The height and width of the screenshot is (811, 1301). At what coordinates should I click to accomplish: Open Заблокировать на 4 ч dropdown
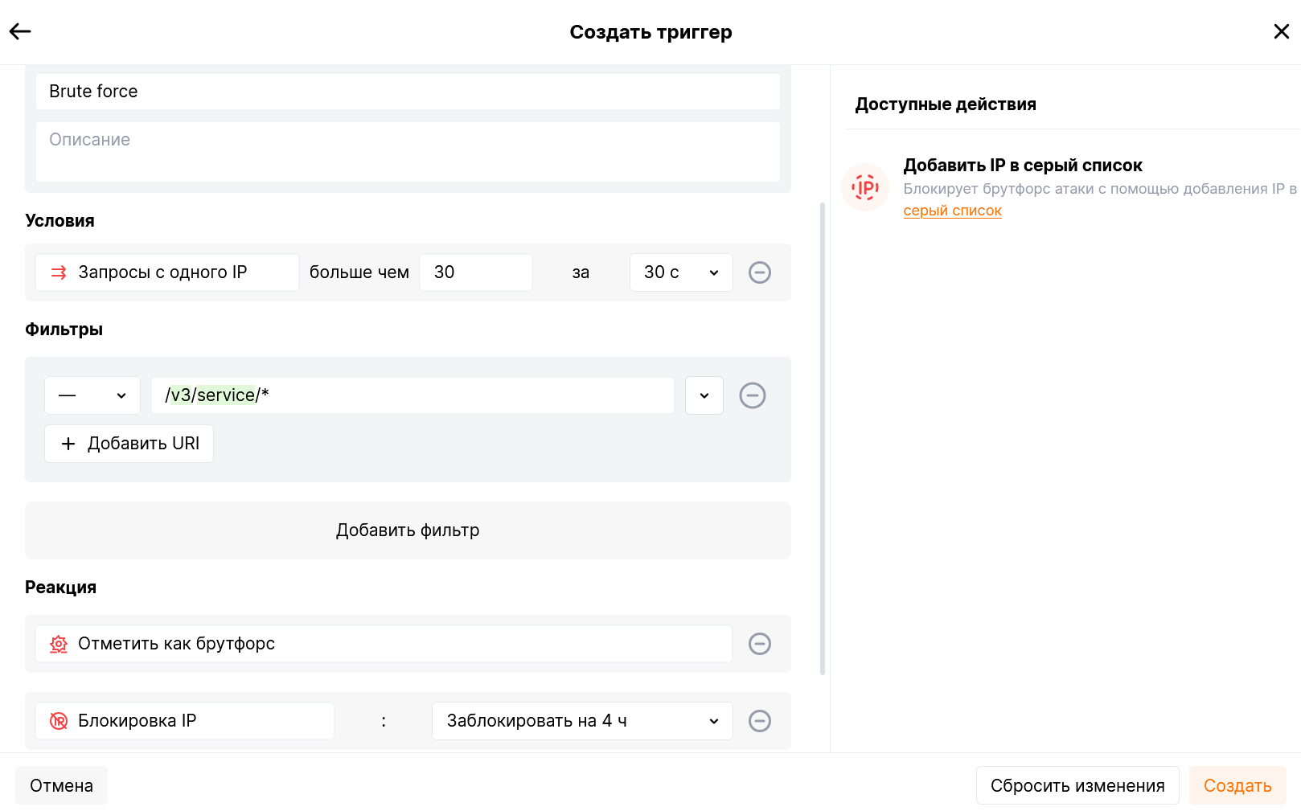tap(582, 721)
